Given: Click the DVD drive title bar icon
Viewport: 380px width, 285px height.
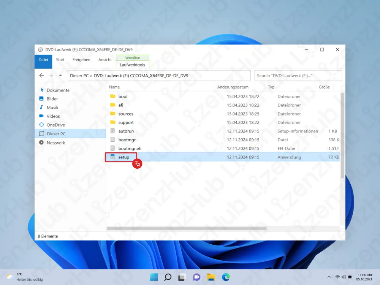Looking at the screenshot, I should [40, 50].
